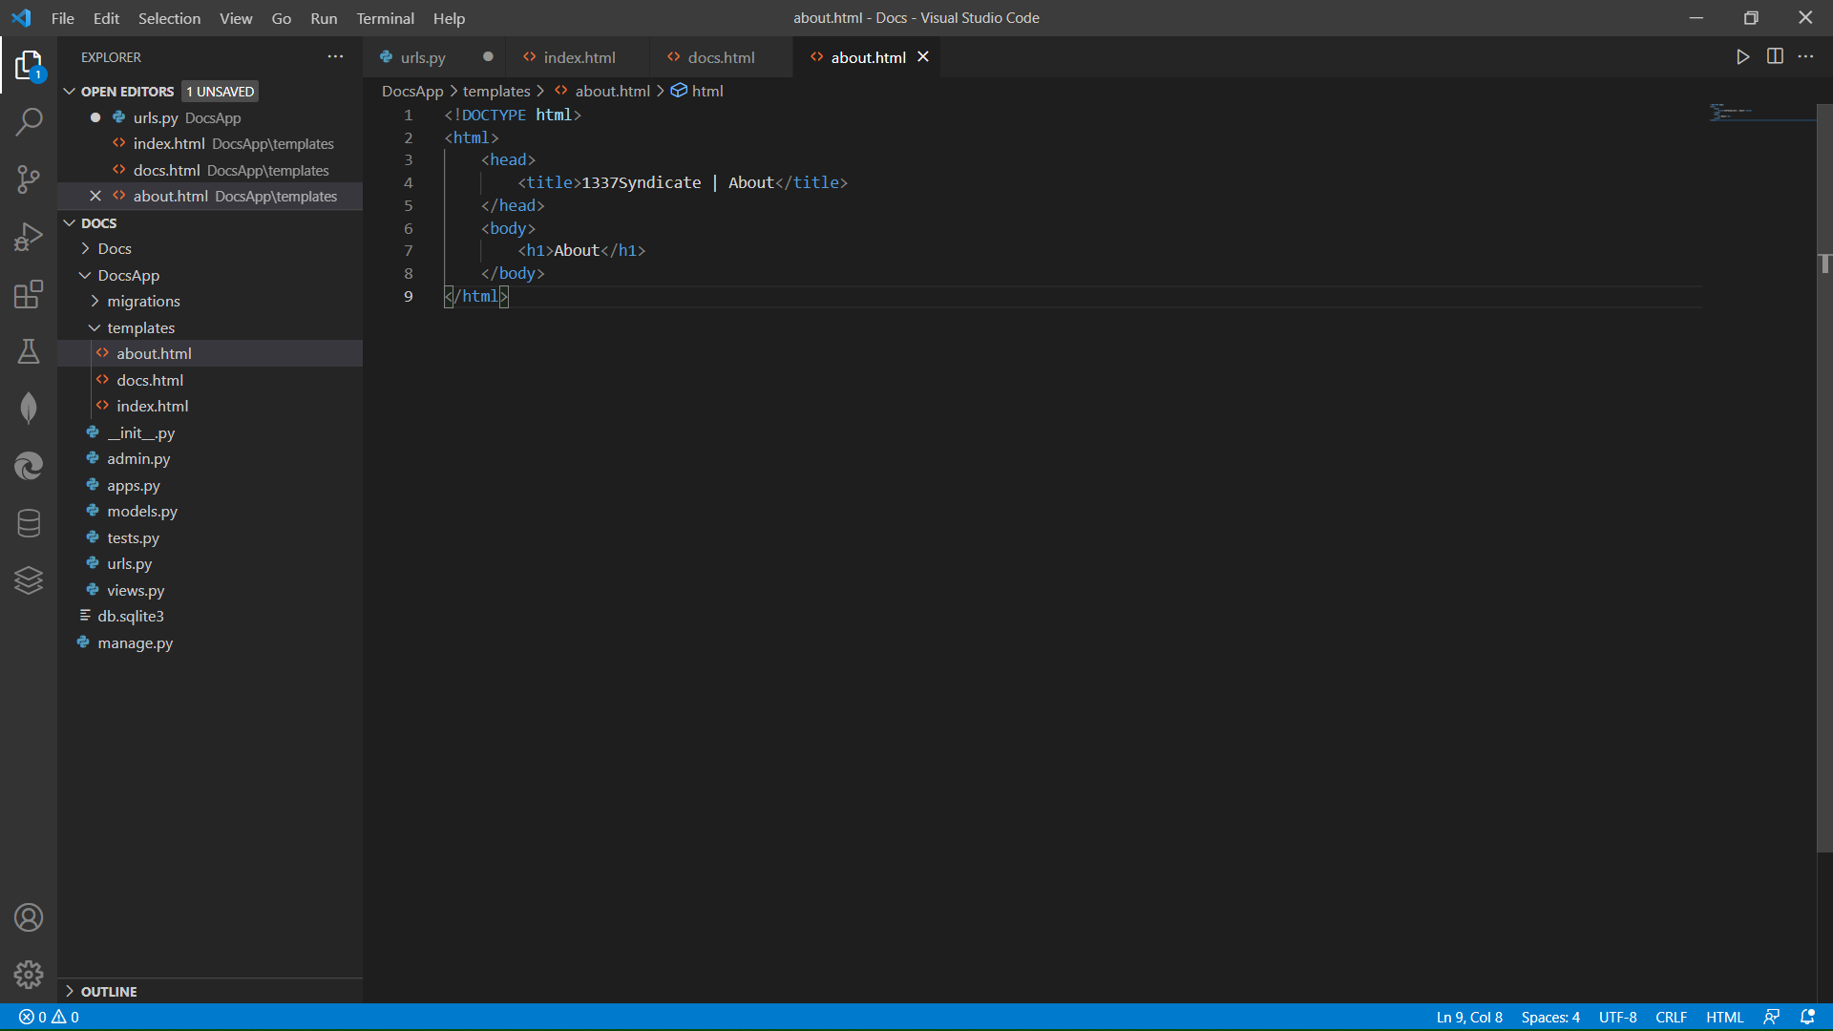Run the file with play icon
1833x1031 pixels.
pos(1742,56)
